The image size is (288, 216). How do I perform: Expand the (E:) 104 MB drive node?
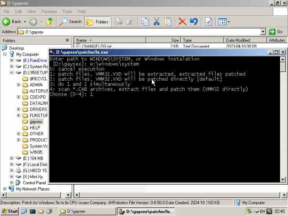pyautogui.click(x=12, y=158)
